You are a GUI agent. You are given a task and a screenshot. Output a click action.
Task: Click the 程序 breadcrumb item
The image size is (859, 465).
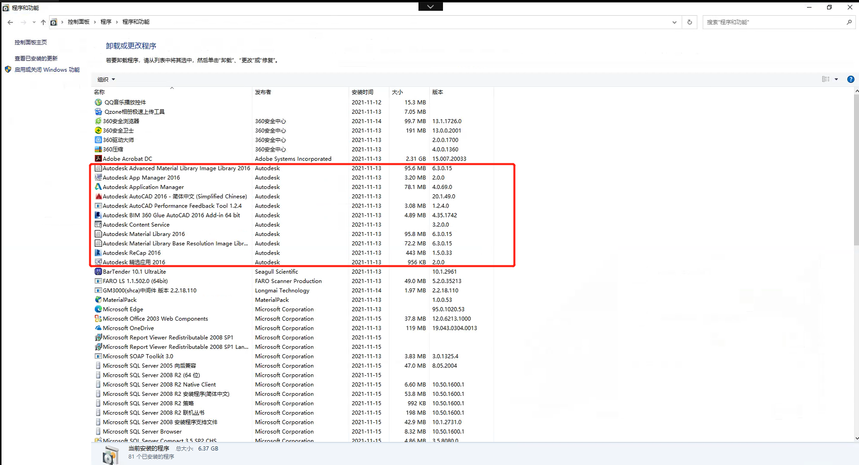(x=106, y=22)
